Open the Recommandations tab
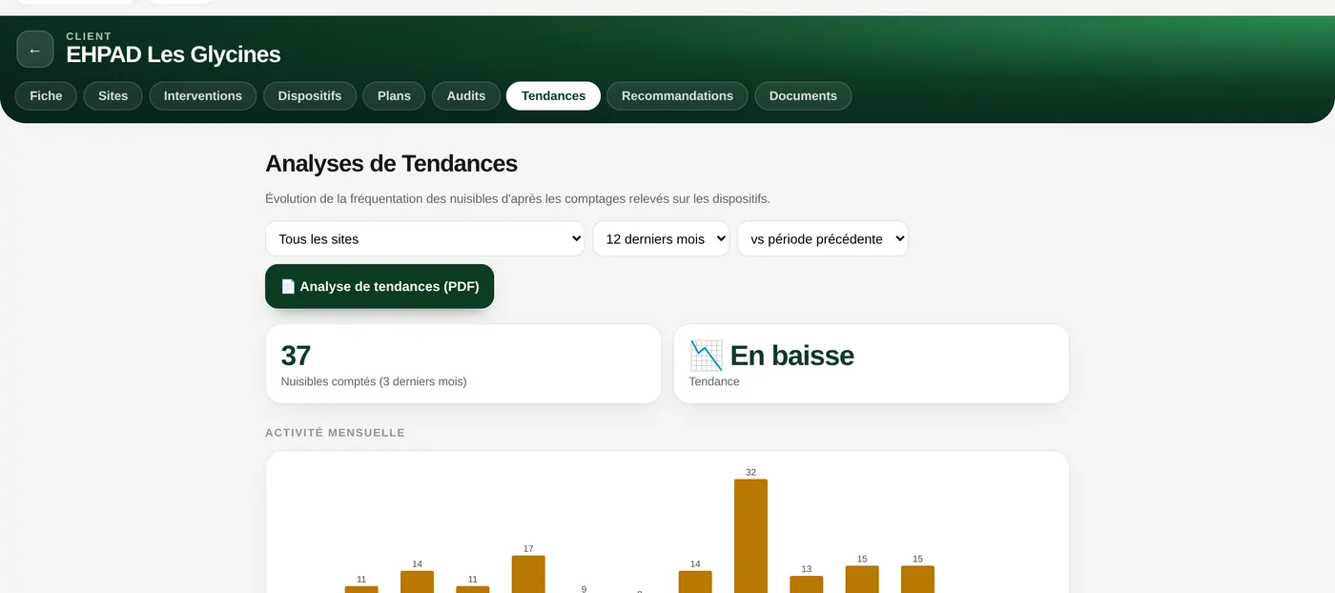1335x593 pixels. coord(677,96)
